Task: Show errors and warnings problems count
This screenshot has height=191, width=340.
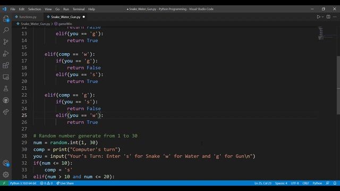Action: click(x=46, y=183)
